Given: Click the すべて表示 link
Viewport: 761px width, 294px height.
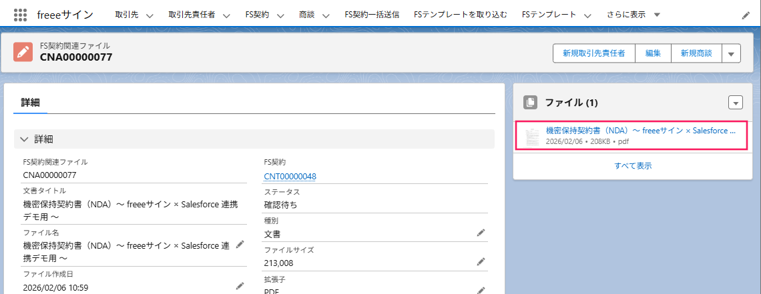Looking at the screenshot, I should (633, 165).
